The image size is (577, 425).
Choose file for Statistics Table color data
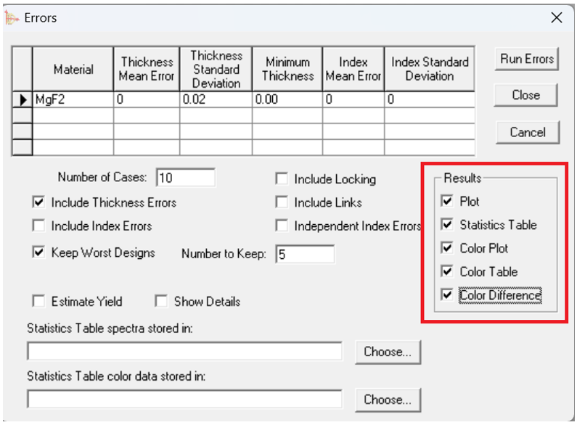click(x=388, y=399)
